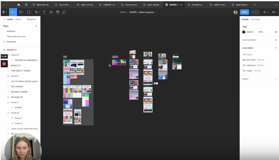The width and height of the screenshot is (279, 160).
Task: Add a new local style
Action: click(276, 48)
